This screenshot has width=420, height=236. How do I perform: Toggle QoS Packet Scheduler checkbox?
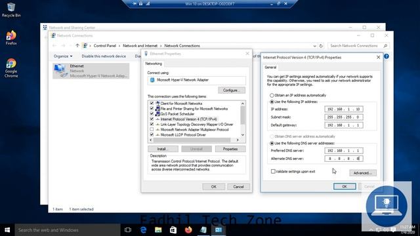pos(152,113)
